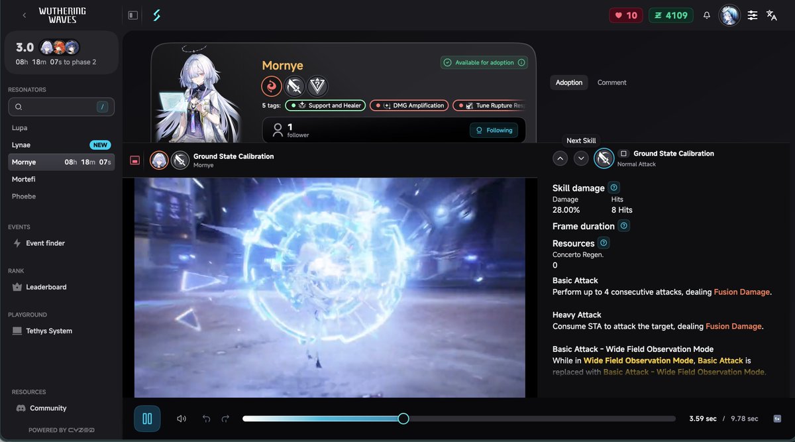Select Phoebe in the resonators list
Viewport: 795px width, 442px height.
[61, 197]
